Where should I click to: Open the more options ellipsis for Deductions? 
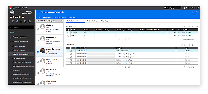197,45
